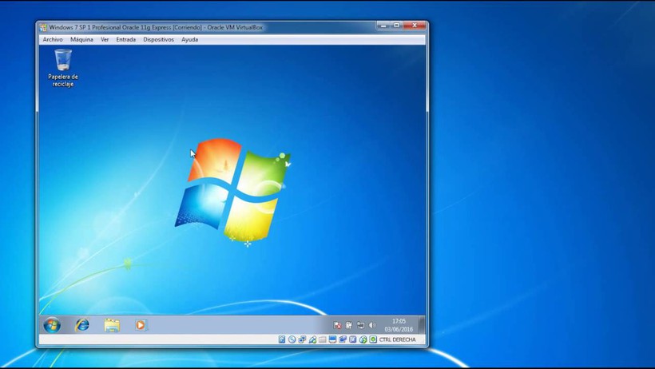Open the Archivo menu in VirtualBox
The image size is (655, 369).
pyautogui.click(x=53, y=39)
